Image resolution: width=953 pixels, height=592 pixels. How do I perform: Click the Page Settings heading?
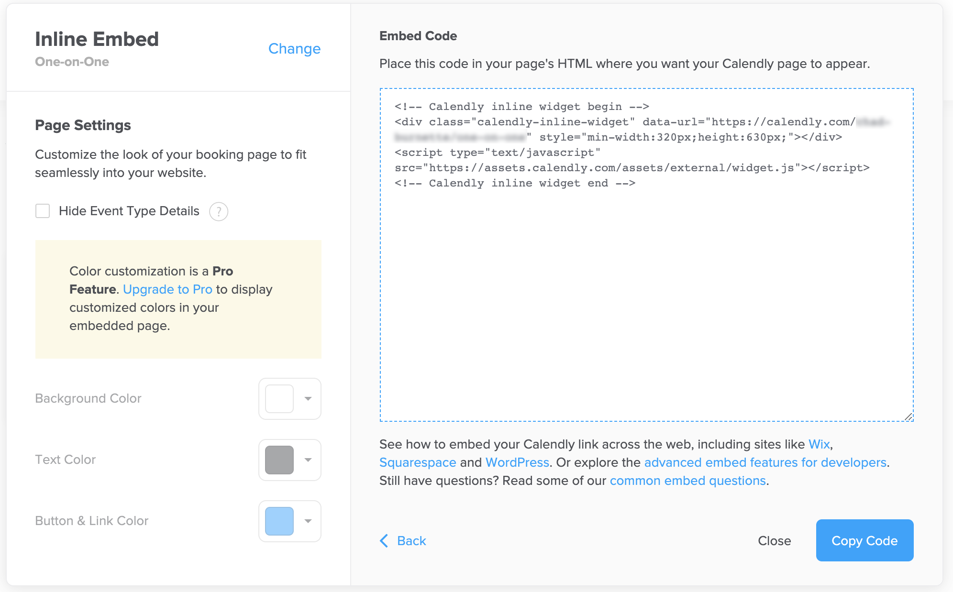point(83,125)
